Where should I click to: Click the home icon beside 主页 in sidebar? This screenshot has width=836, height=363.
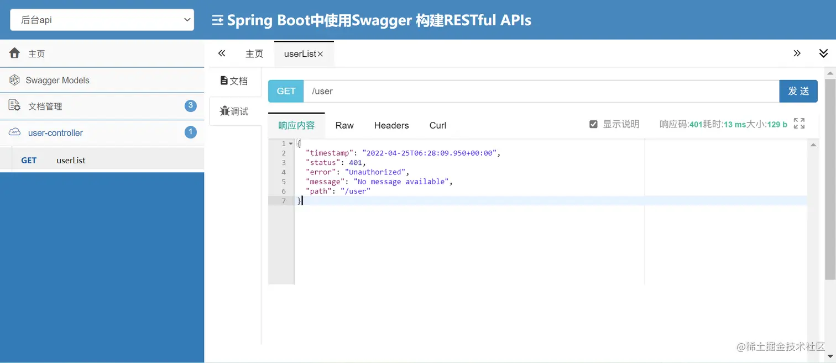[x=15, y=53]
